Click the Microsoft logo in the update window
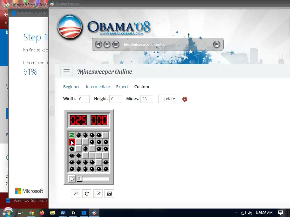Screen dimensions: 290x217 [29, 191]
